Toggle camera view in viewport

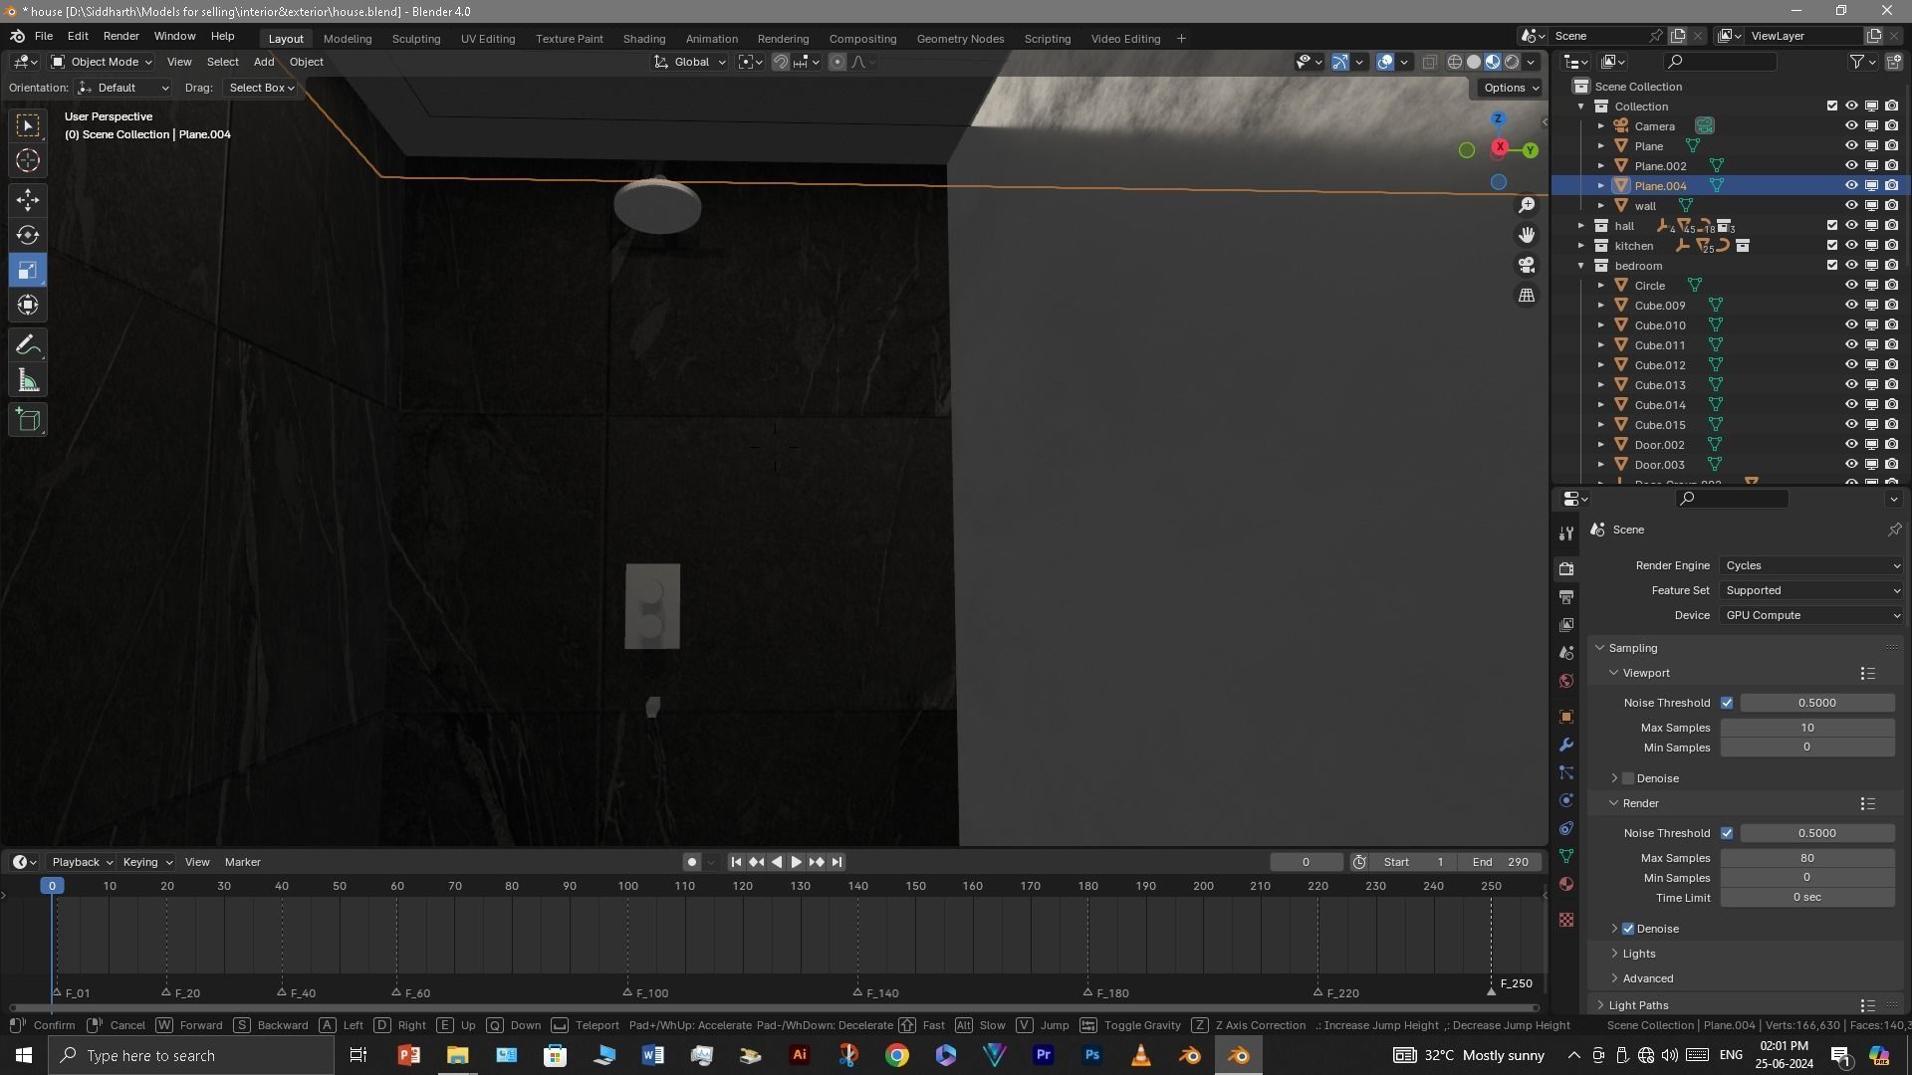(x=1527, y=265)
